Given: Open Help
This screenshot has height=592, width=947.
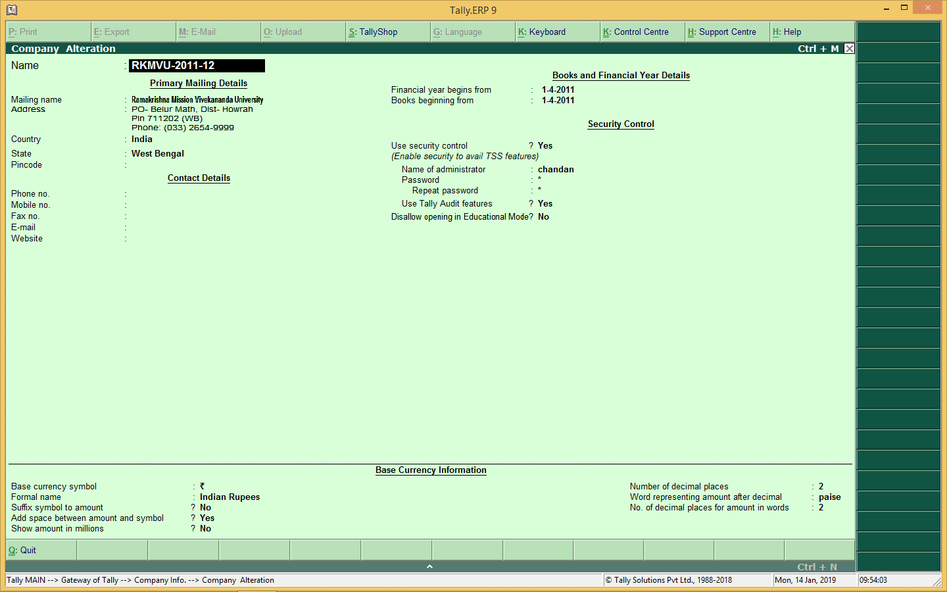Looking at the screenshot, I should point(810,31).
